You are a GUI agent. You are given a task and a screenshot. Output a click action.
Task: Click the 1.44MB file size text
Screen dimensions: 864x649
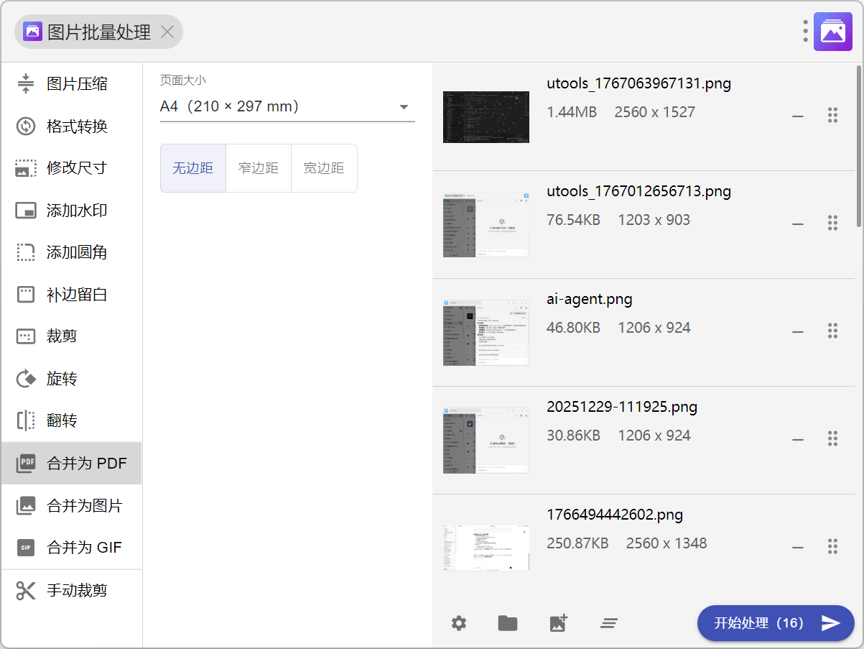tap(572, 112)
